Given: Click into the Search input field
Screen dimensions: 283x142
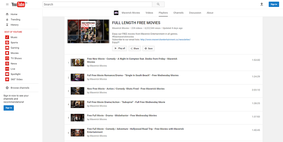Looking at the screenshot, I should [97, 4].
